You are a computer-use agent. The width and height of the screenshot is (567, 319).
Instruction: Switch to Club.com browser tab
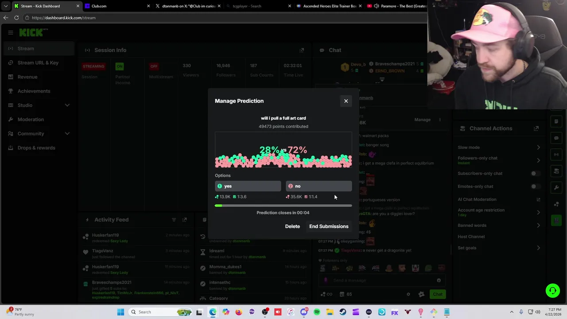point(117,6)
